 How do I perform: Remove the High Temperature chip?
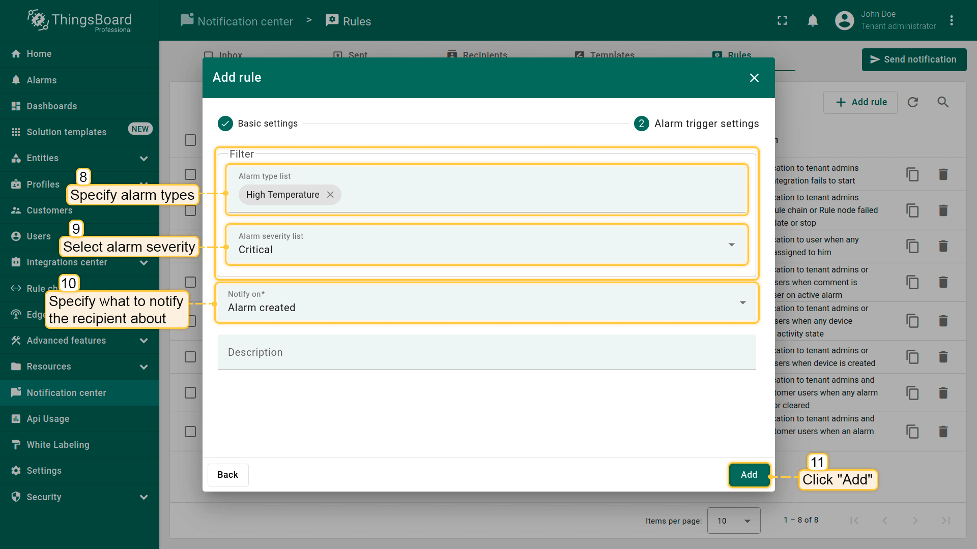(330, 195)
